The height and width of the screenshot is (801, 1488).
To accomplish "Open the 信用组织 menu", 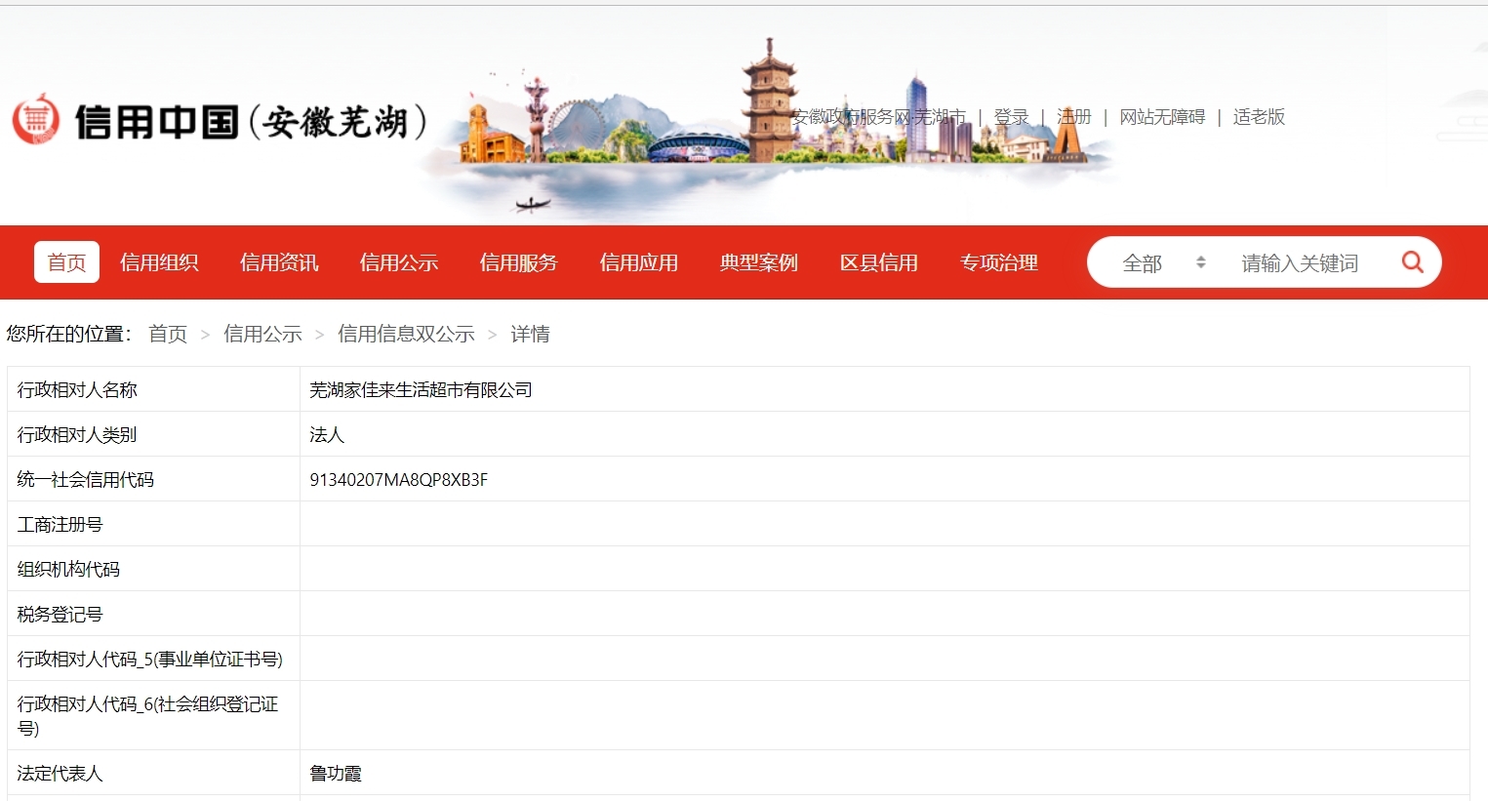I will click(x=159, y=261).
